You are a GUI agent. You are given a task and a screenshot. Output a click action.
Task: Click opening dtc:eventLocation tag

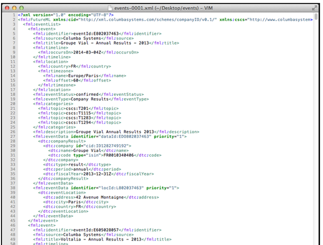click(62, 192)
